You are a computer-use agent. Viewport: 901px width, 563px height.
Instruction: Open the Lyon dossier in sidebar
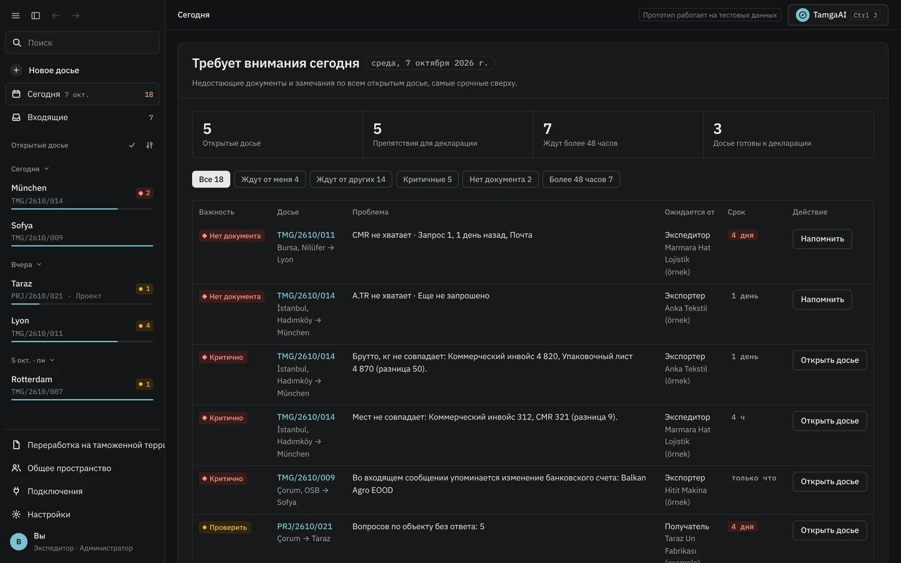tap(82, 327)
